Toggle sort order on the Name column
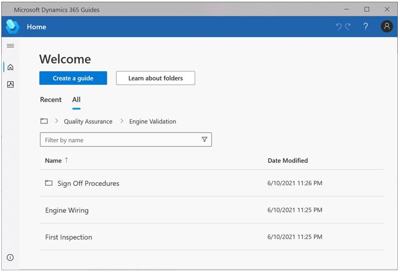This screenshot has width=400, height=272. (x=55, y=160)
